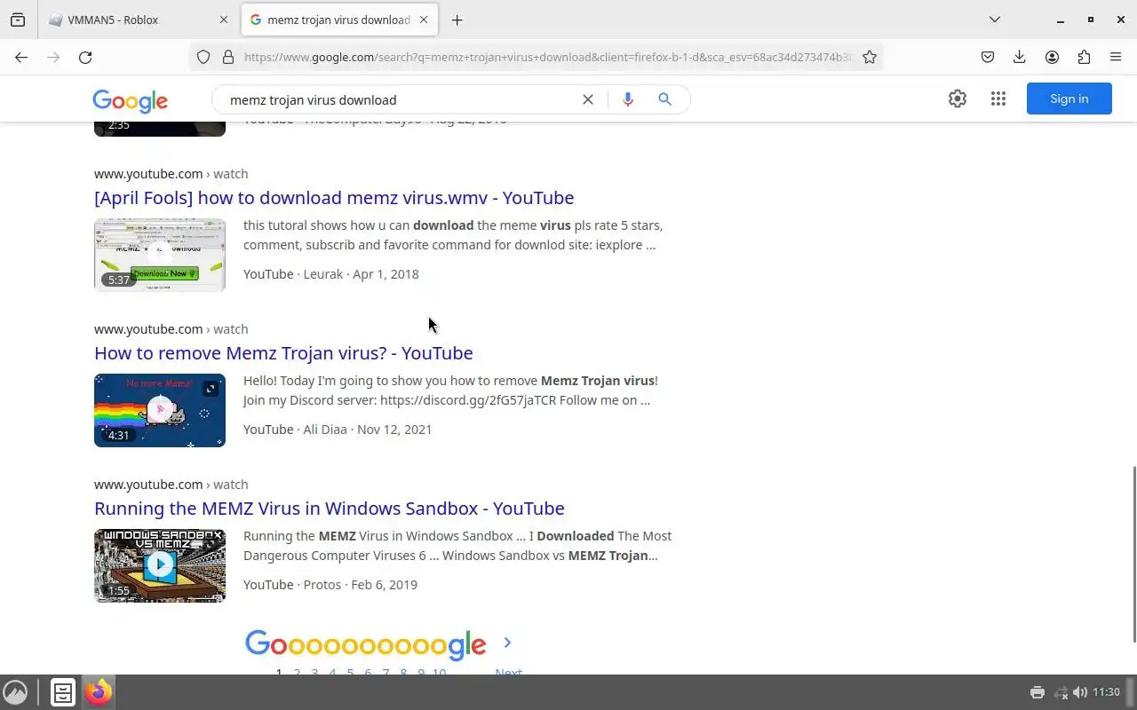Viewport: 1137px width, 710px height.
Task: Select the memz trojan virus download tab
Action: [x=338, y=20]
